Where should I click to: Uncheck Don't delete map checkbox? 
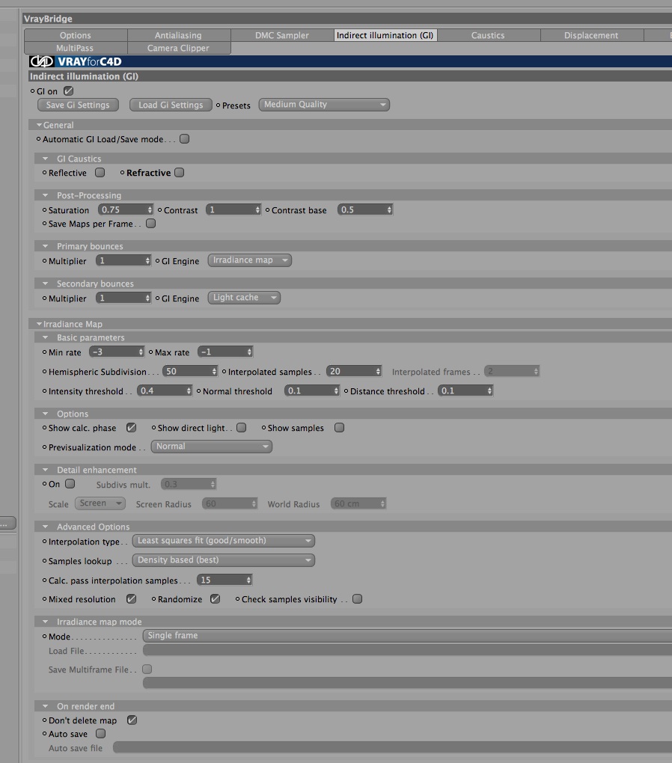coord(132,720)
